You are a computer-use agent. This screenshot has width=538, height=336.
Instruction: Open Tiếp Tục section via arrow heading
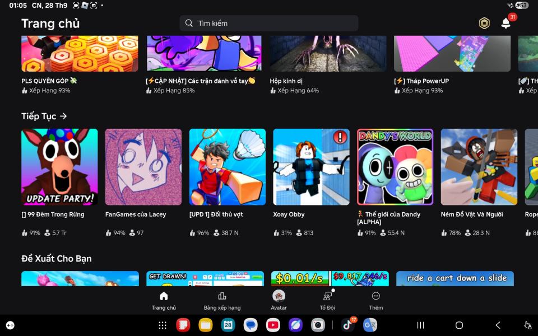pyautogui.click(x=44, y=116)
